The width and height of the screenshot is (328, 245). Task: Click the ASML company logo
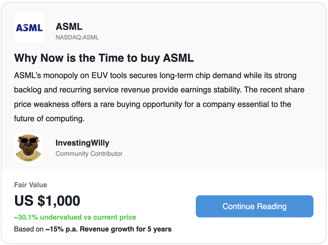coord(29,28)
